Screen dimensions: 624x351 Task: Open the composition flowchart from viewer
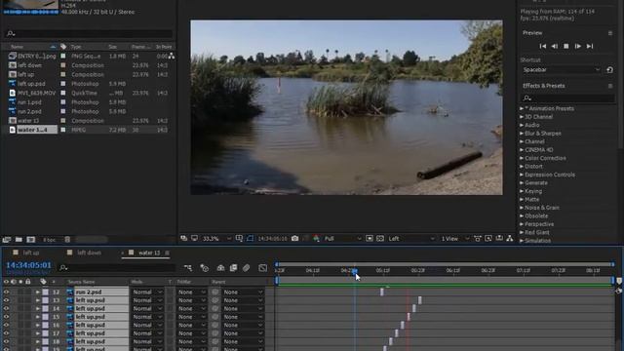pos(510,238)
